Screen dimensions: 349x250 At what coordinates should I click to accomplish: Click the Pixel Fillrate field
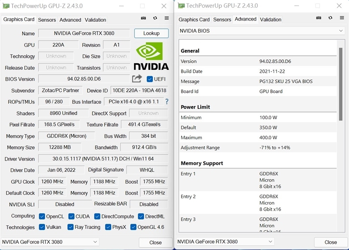tap(59, 124)
